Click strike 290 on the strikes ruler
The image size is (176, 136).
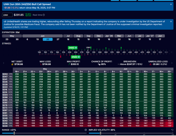[x=88, y=52]
